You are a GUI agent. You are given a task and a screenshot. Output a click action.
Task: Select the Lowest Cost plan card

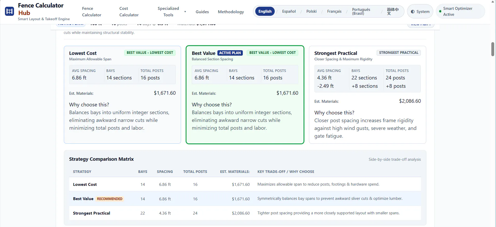click(122, 95)
